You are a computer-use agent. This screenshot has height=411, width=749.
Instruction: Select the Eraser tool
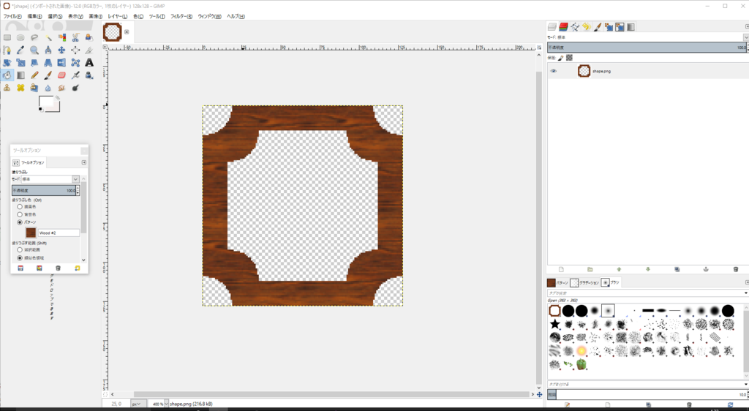click(61, 75)
